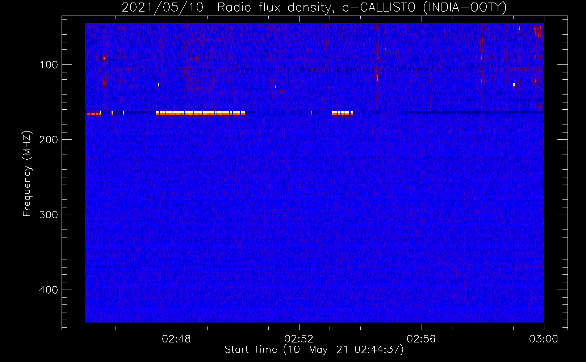Click the 300 frequency tick label
The image size is (586, 362).
(49, 215)
